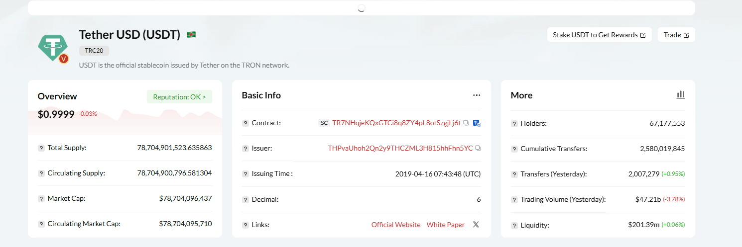
Task: Click help icon beside Liquidity
Action: pos(514,226)
